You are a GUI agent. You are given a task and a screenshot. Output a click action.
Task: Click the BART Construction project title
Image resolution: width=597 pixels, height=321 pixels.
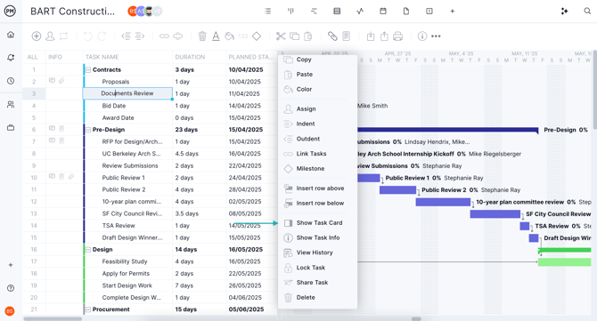(x=72, y=12)
